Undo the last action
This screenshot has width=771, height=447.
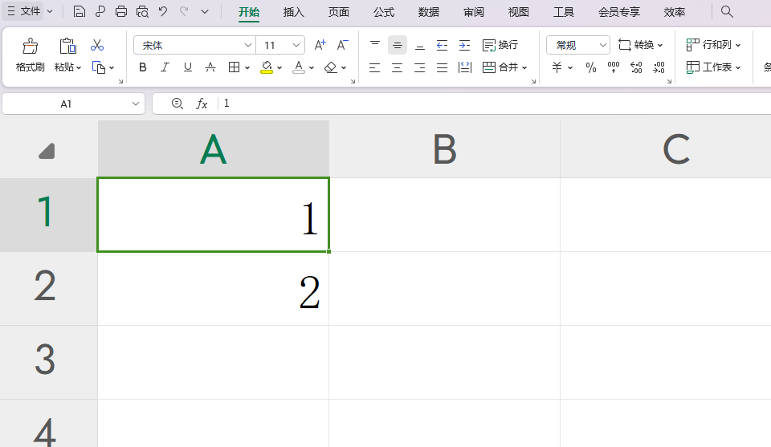click(163, 11)
